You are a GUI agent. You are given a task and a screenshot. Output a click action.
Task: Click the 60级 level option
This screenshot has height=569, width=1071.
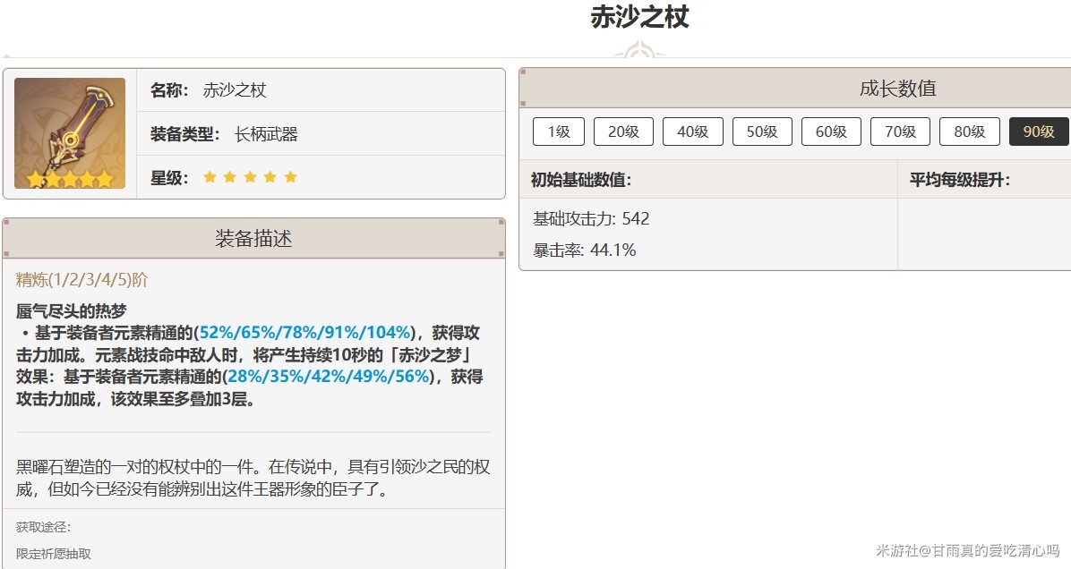click(x=831, y=132)
